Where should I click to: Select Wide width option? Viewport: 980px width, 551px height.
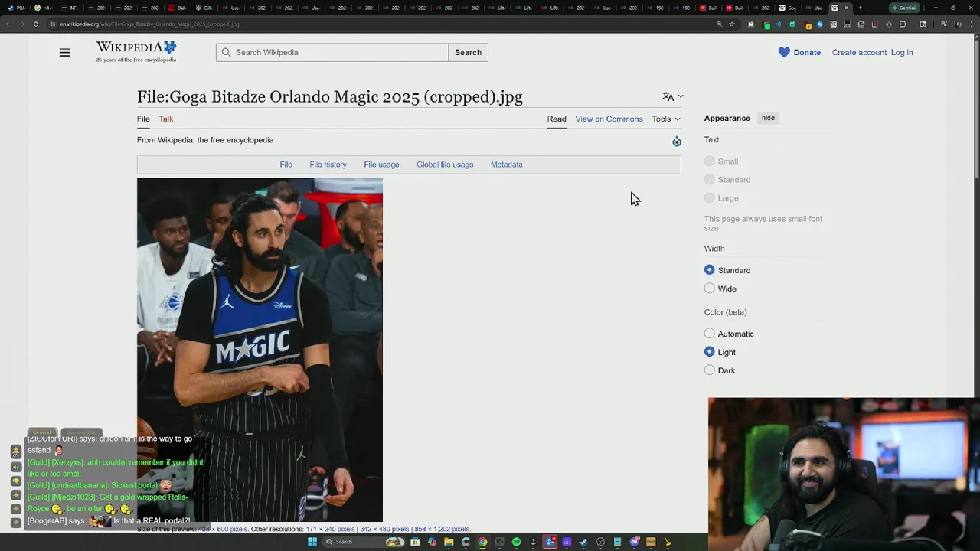(x=710, y=289)
